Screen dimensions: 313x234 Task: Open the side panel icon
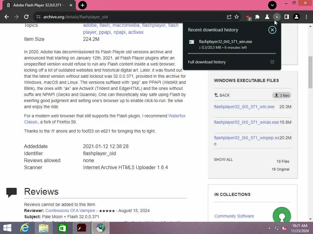287,17
